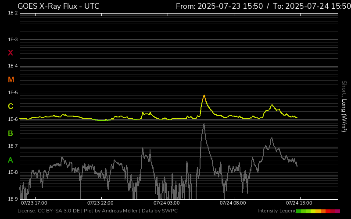Click the tallest peak of the gray short-flux curve

[204, 124]
